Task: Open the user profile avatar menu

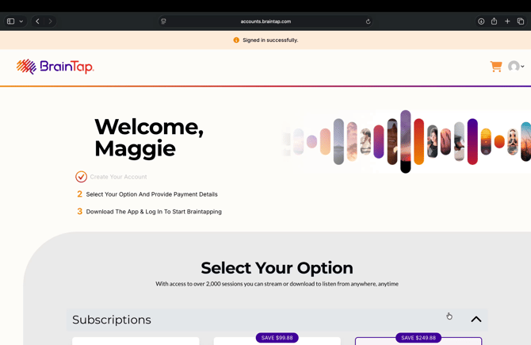Action: point(516,66)
